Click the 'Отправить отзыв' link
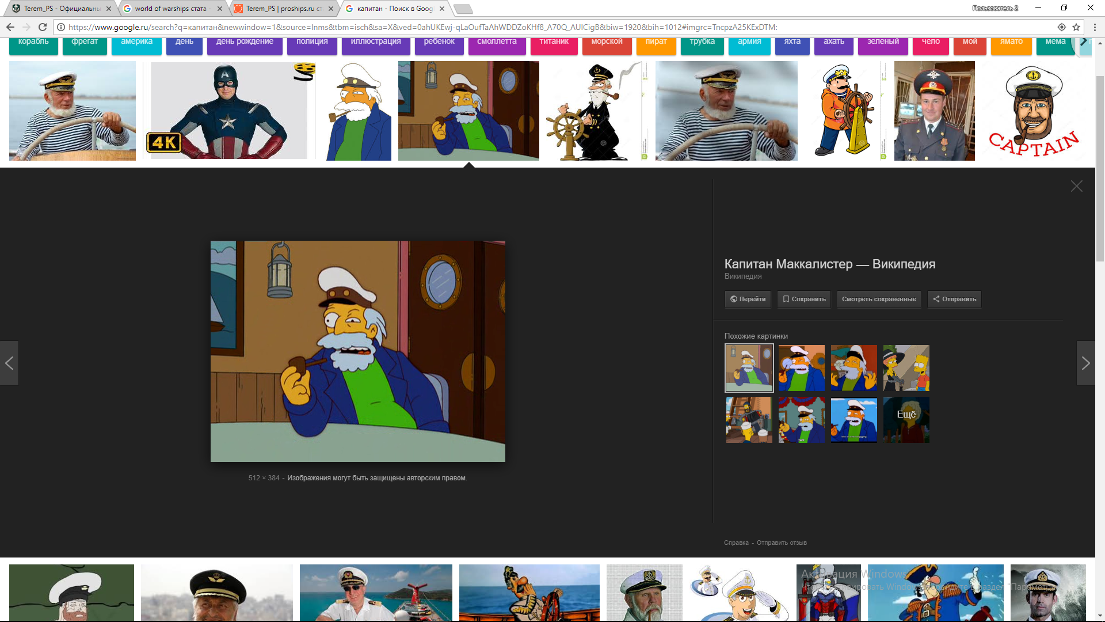The height and width of the screenshot is (622, 1105). point(782,543)
